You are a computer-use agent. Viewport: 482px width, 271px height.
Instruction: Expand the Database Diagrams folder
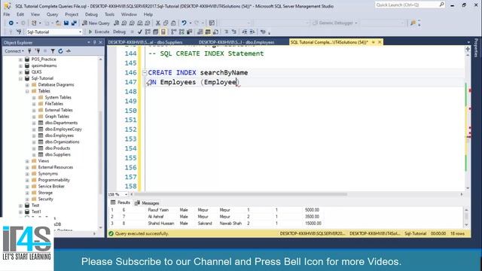click(27, 85)
